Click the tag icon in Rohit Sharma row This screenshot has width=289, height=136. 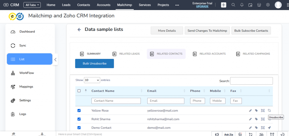tap(256, 119)
